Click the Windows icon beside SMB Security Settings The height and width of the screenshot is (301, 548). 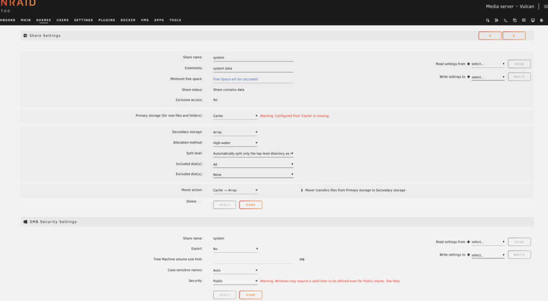pos(25,222)
